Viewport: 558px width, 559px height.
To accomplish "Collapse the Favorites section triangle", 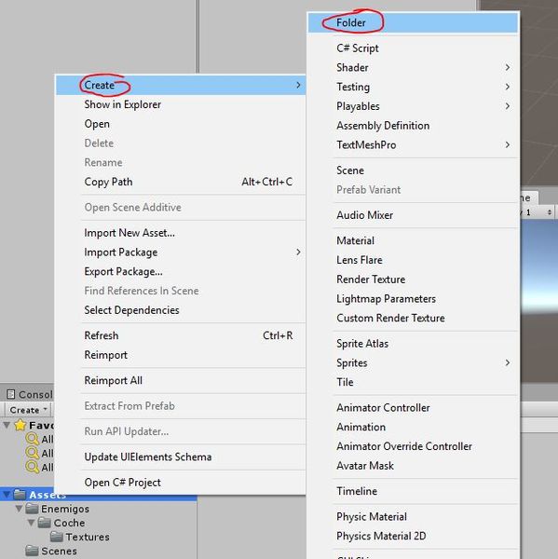I will pyautogui.click(x=7, y=425).
